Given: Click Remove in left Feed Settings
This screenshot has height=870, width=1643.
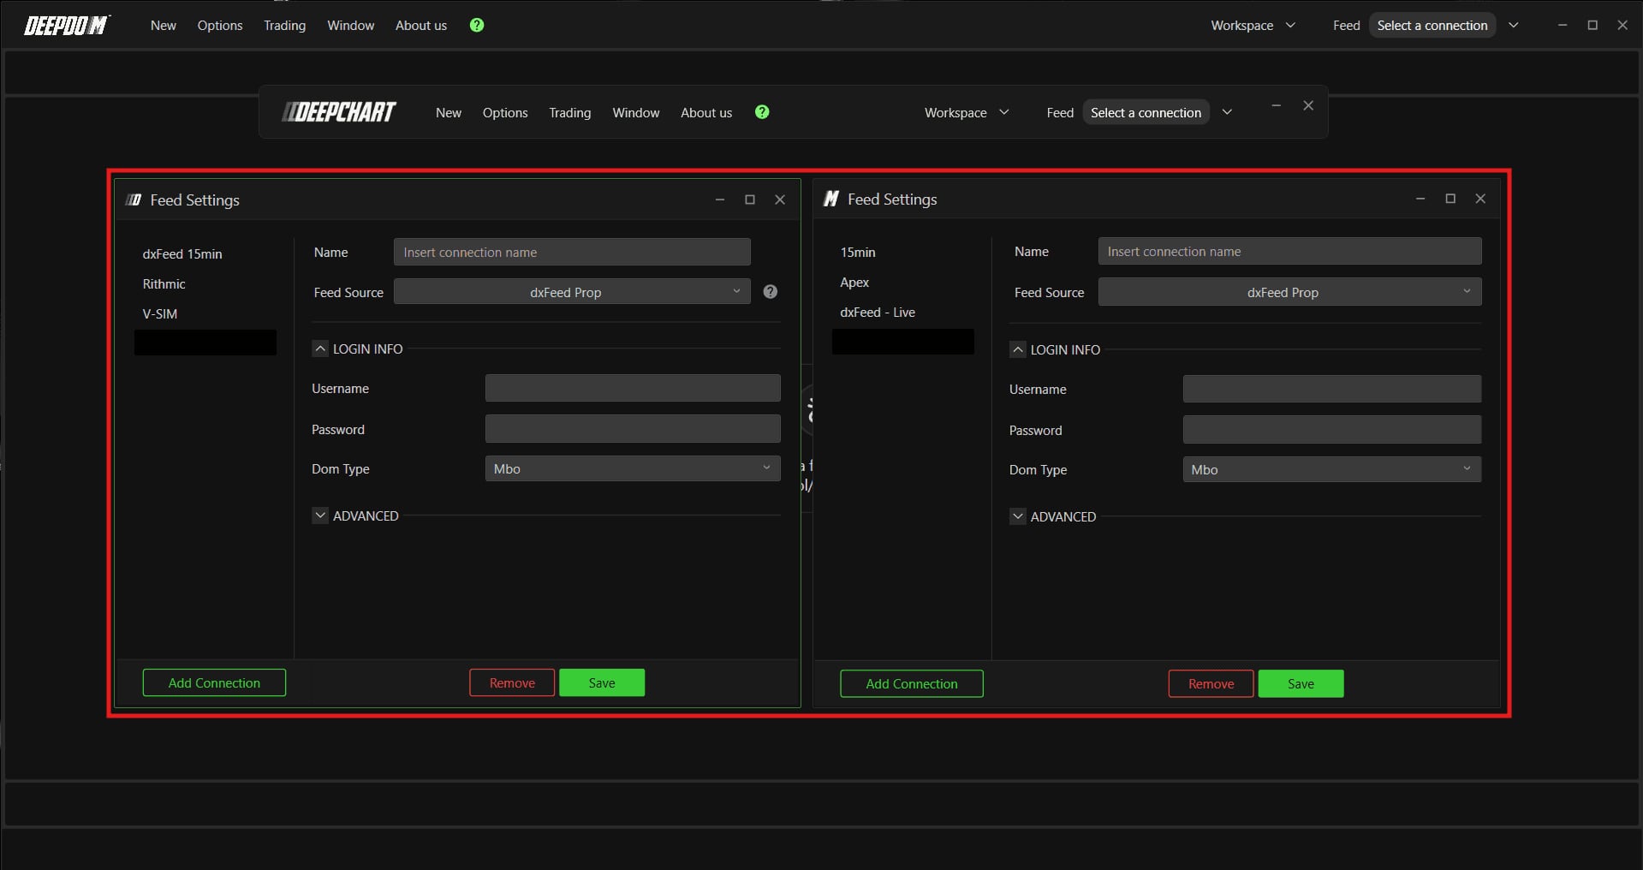Looking at the screenshot, I should [512, 682].
